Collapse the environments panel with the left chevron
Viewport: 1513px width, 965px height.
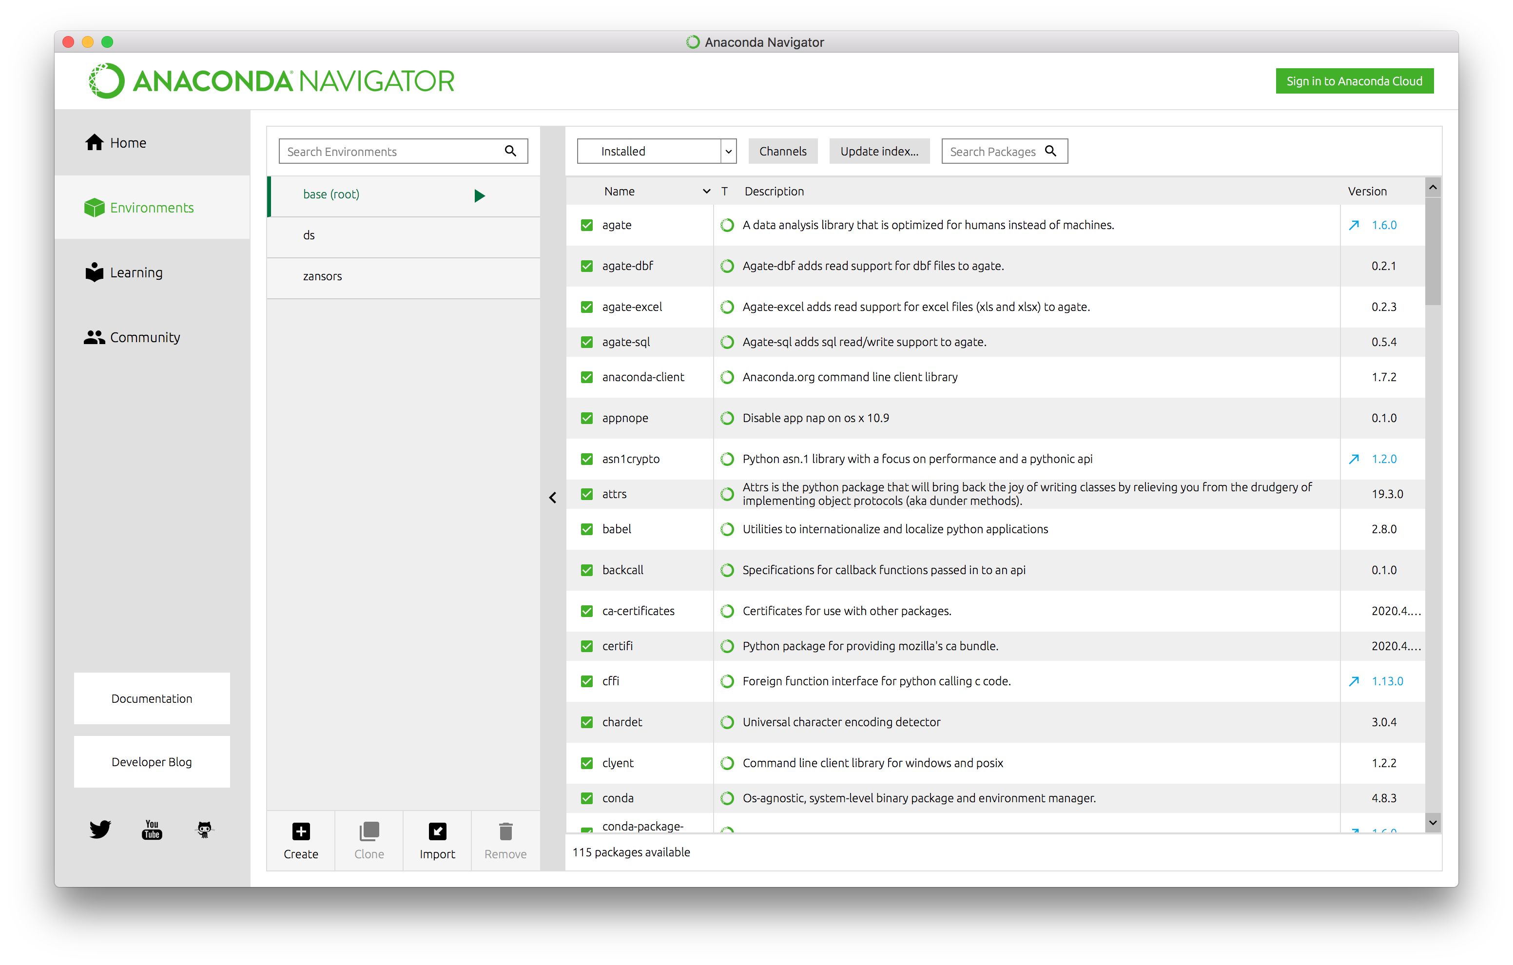[x=552, y=498]
